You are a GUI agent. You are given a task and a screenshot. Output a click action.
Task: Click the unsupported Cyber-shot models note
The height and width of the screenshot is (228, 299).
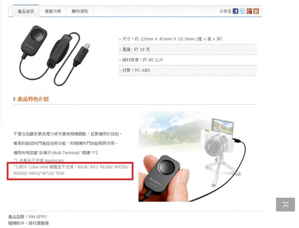tap(71, 170)
